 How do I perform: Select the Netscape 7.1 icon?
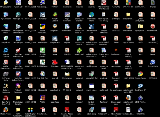tap(18, 14)
